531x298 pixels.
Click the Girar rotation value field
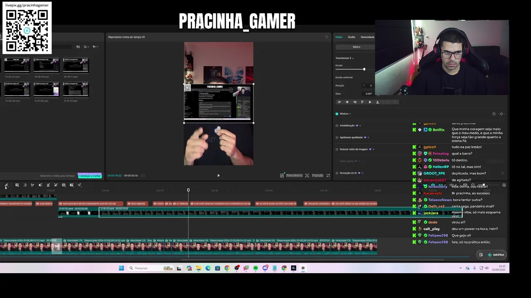tap(369, 94)
